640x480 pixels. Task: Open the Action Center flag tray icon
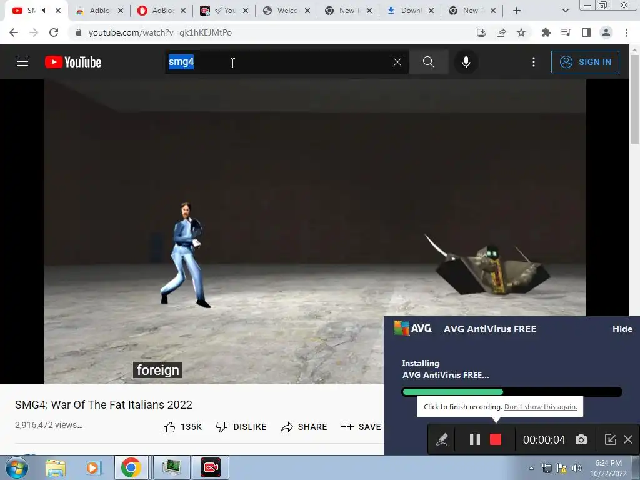[562, 468]
